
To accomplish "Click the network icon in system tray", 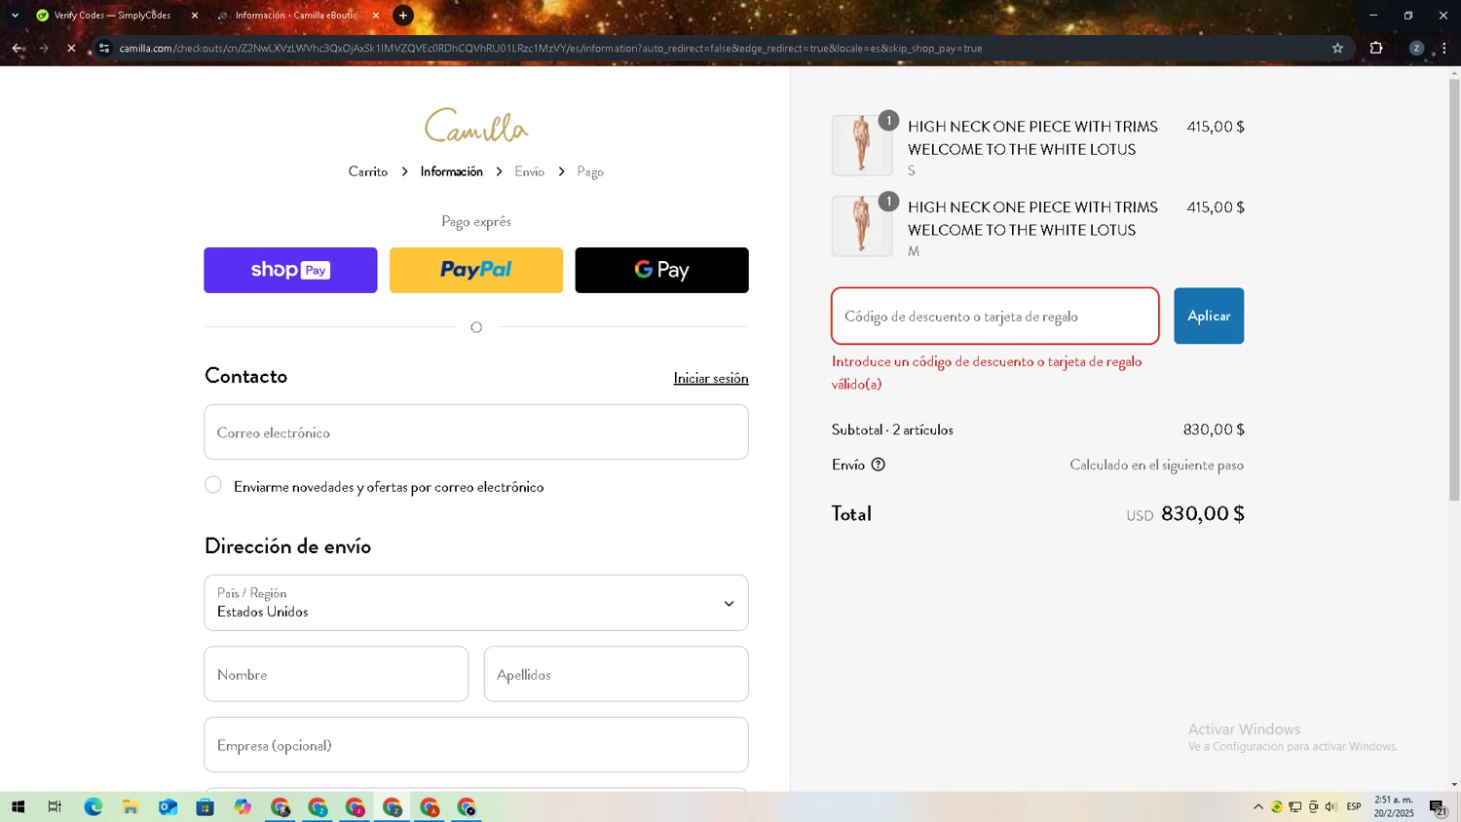I will coord(1294,806).
